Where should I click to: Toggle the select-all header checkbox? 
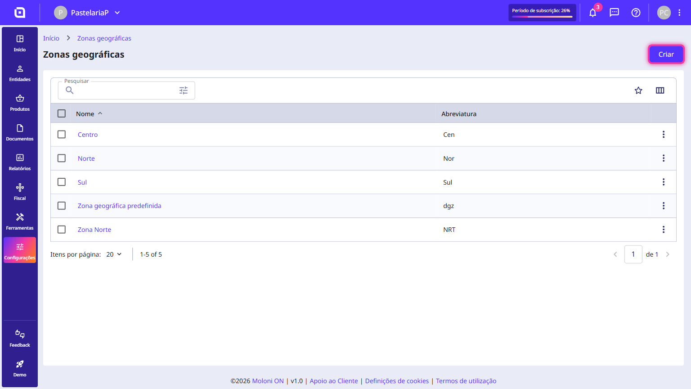pos(62,113)
